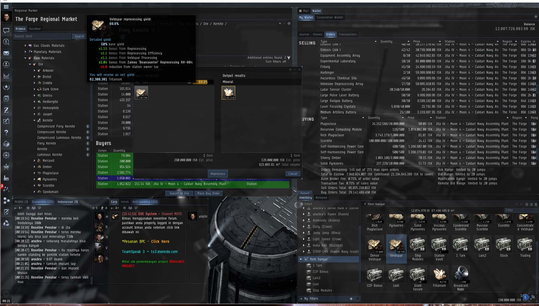The image size is (539, 306).
Task: Expand the Arkonor ore group
Action: pyautogui.click(x=35, y=71)
